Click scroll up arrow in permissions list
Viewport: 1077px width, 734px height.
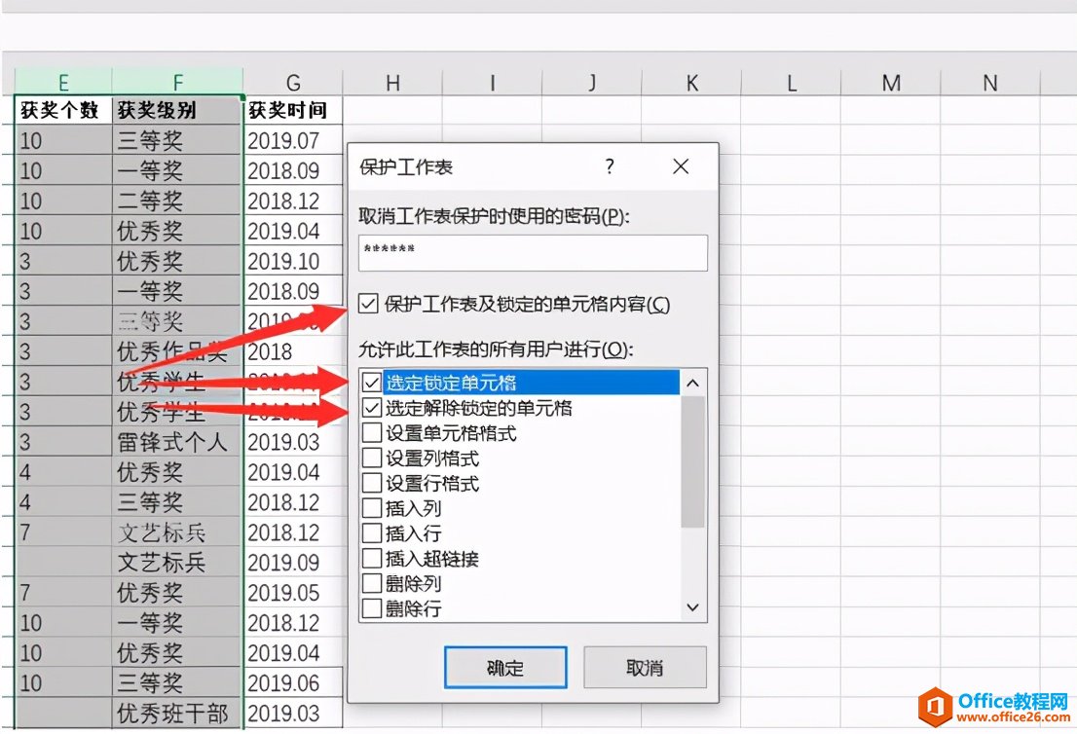693,384
